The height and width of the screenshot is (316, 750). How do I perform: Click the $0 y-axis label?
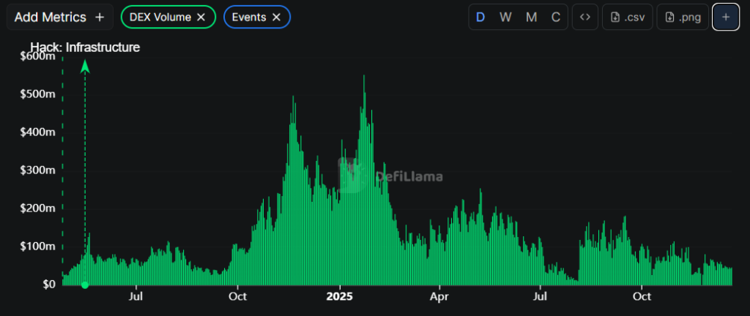tap(49, 285)
